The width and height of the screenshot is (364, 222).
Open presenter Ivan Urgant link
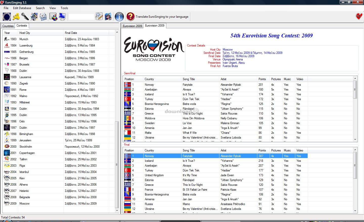pos(230,63)
